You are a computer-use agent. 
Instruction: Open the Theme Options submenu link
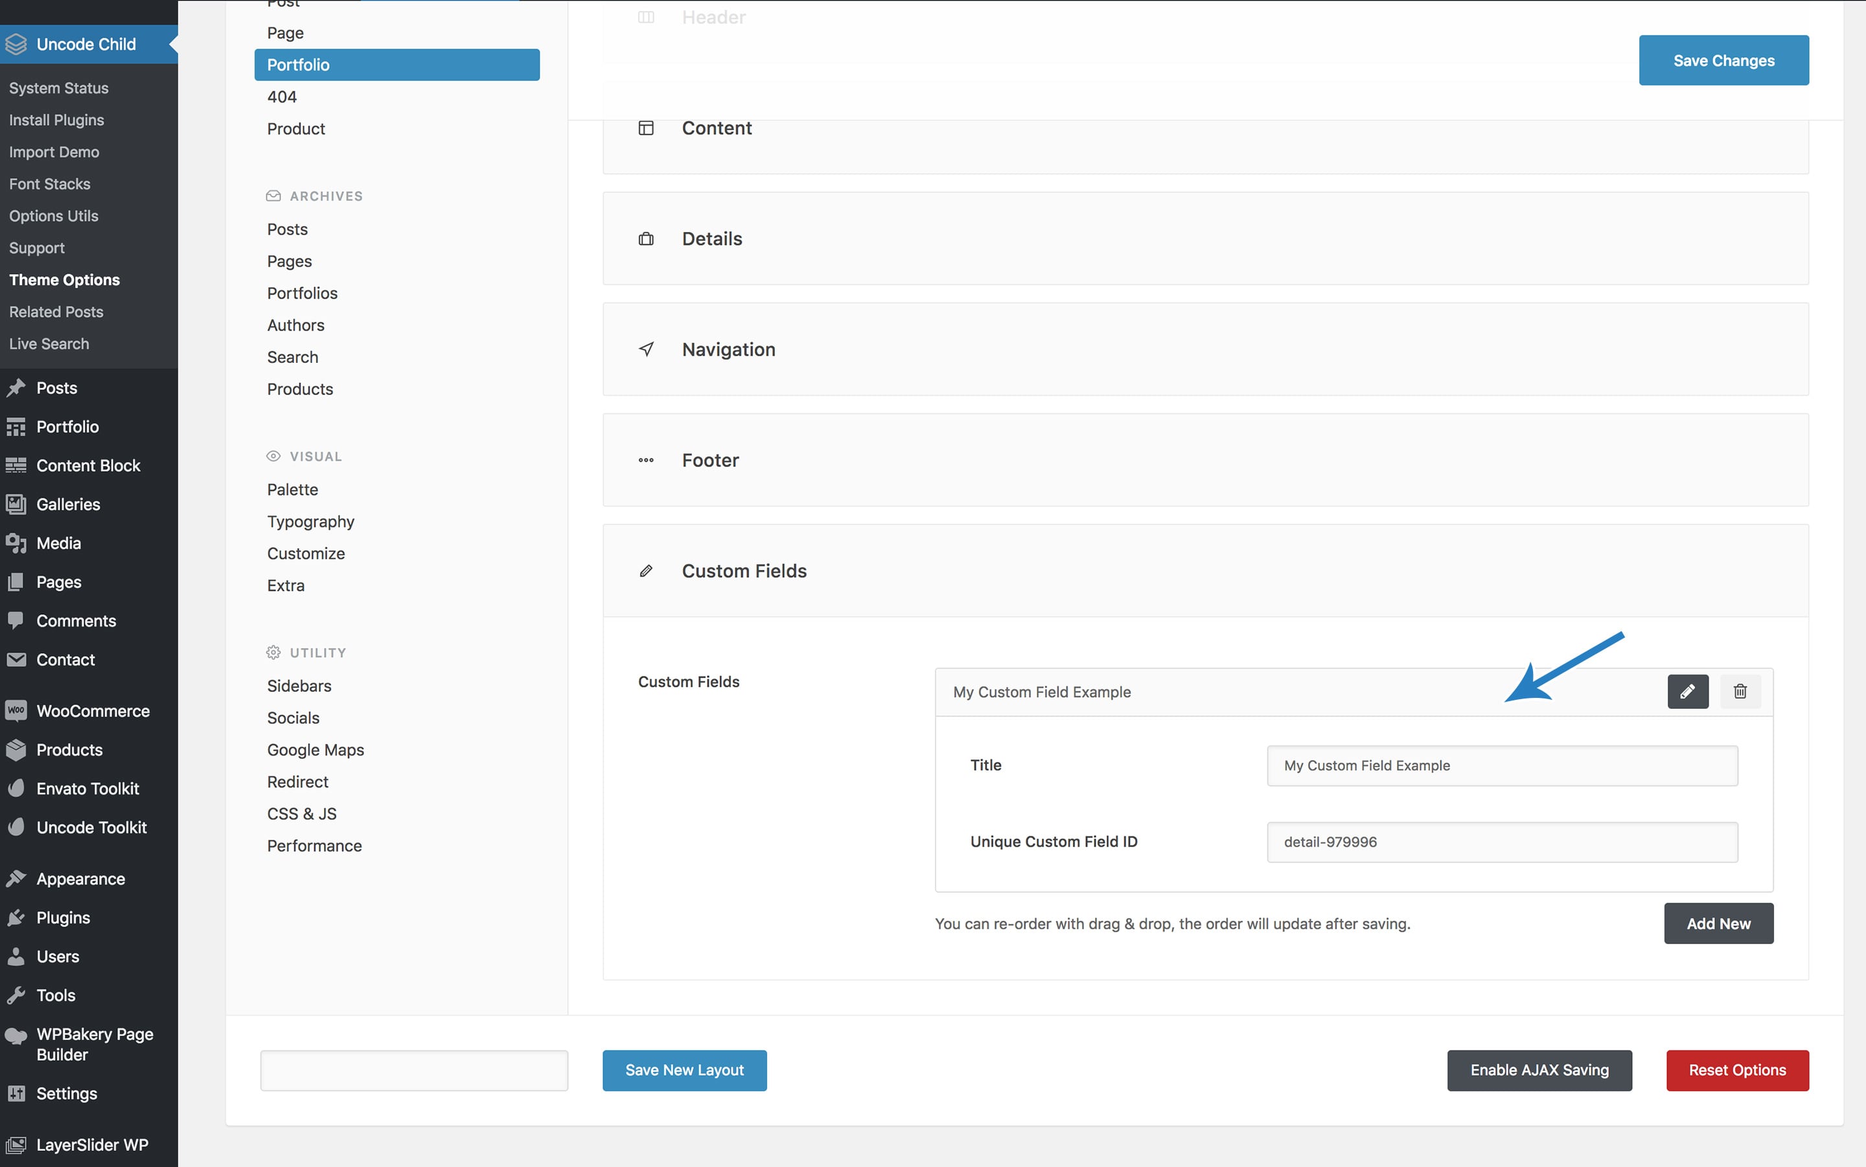(x=64, y=279)
